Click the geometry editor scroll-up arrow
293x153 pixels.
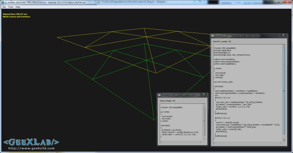click(x=284, y=46)
